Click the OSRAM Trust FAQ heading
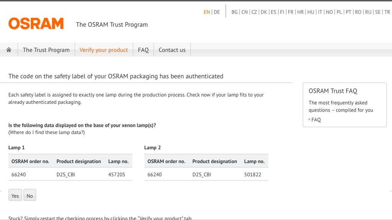392x220 pixels. pyautogui.click(x=333, y=91)
